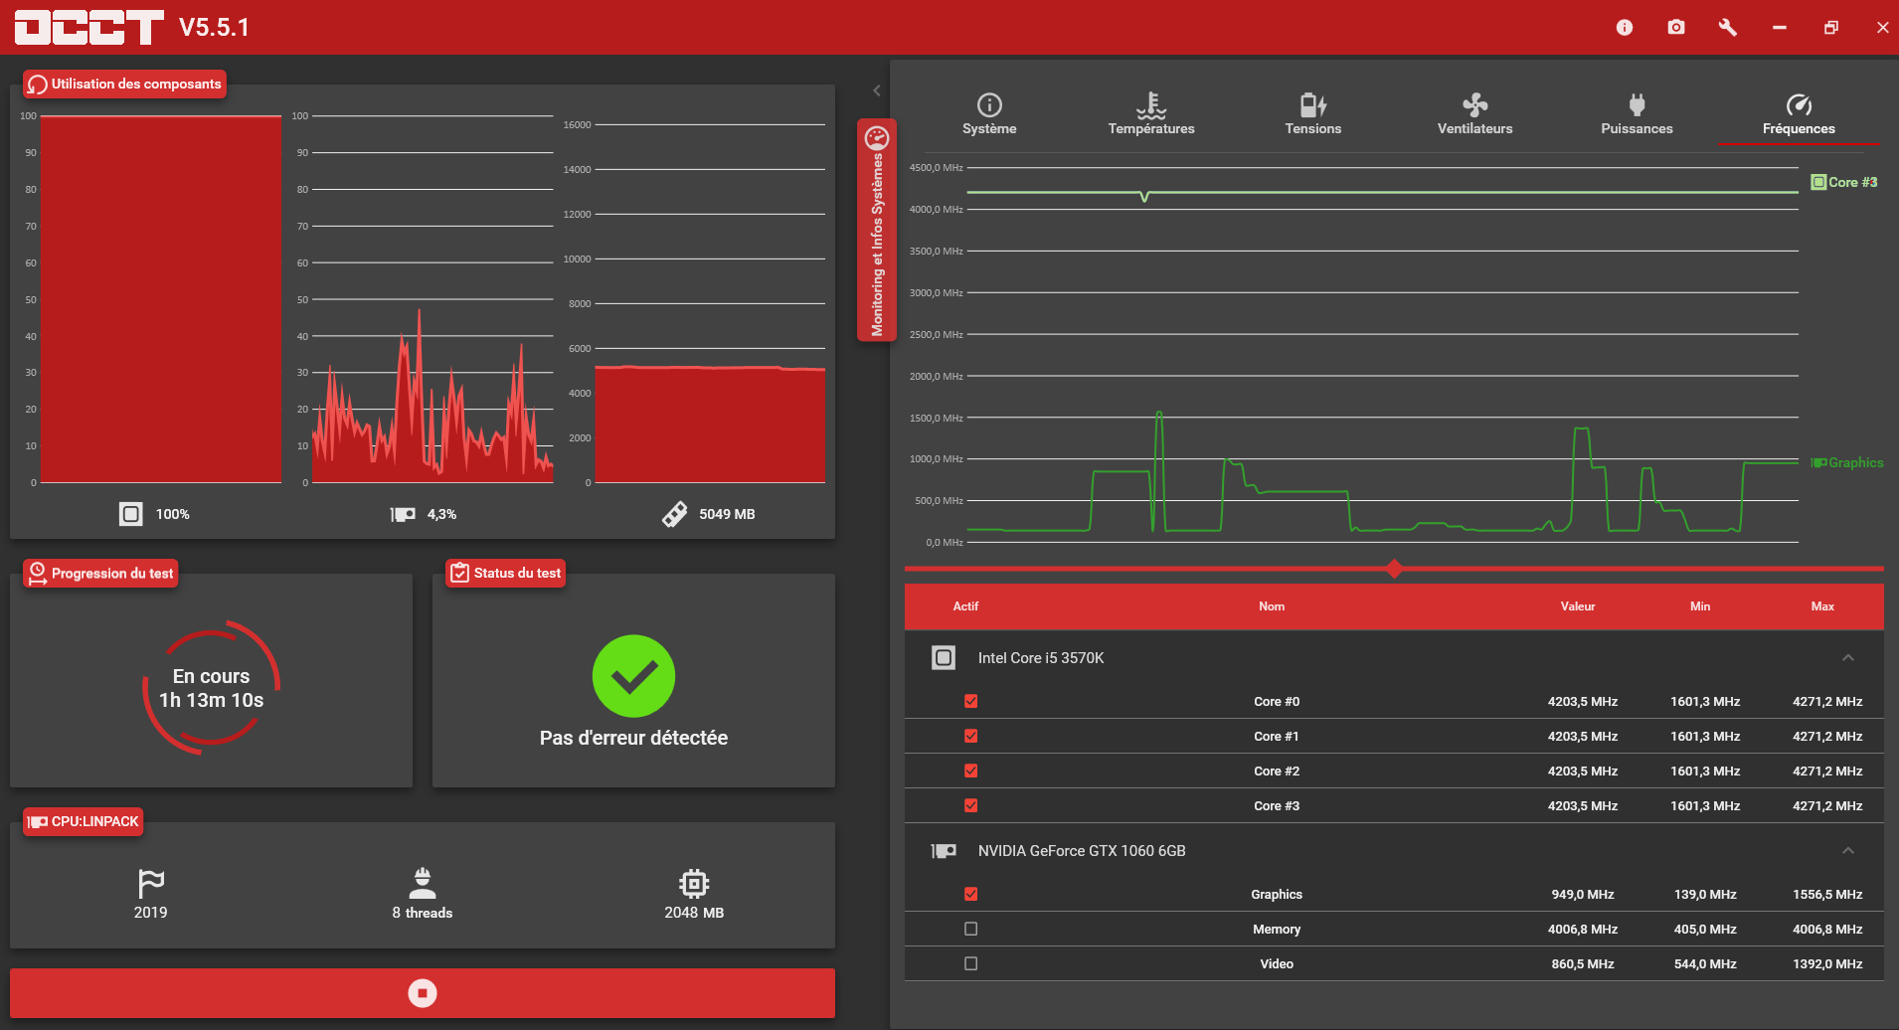Viewport: 1899px width, 1030px height.
Task: Click the Progression du test header icon
Action: [38, 574]
